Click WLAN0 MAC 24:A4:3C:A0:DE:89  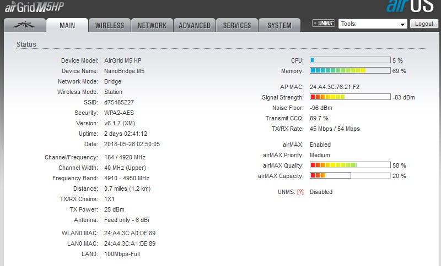click(130, 233)
